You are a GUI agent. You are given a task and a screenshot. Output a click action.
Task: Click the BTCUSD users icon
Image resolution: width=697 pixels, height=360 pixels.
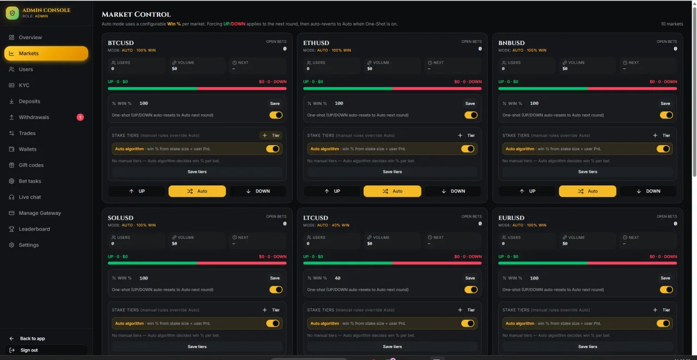[114, 63]
